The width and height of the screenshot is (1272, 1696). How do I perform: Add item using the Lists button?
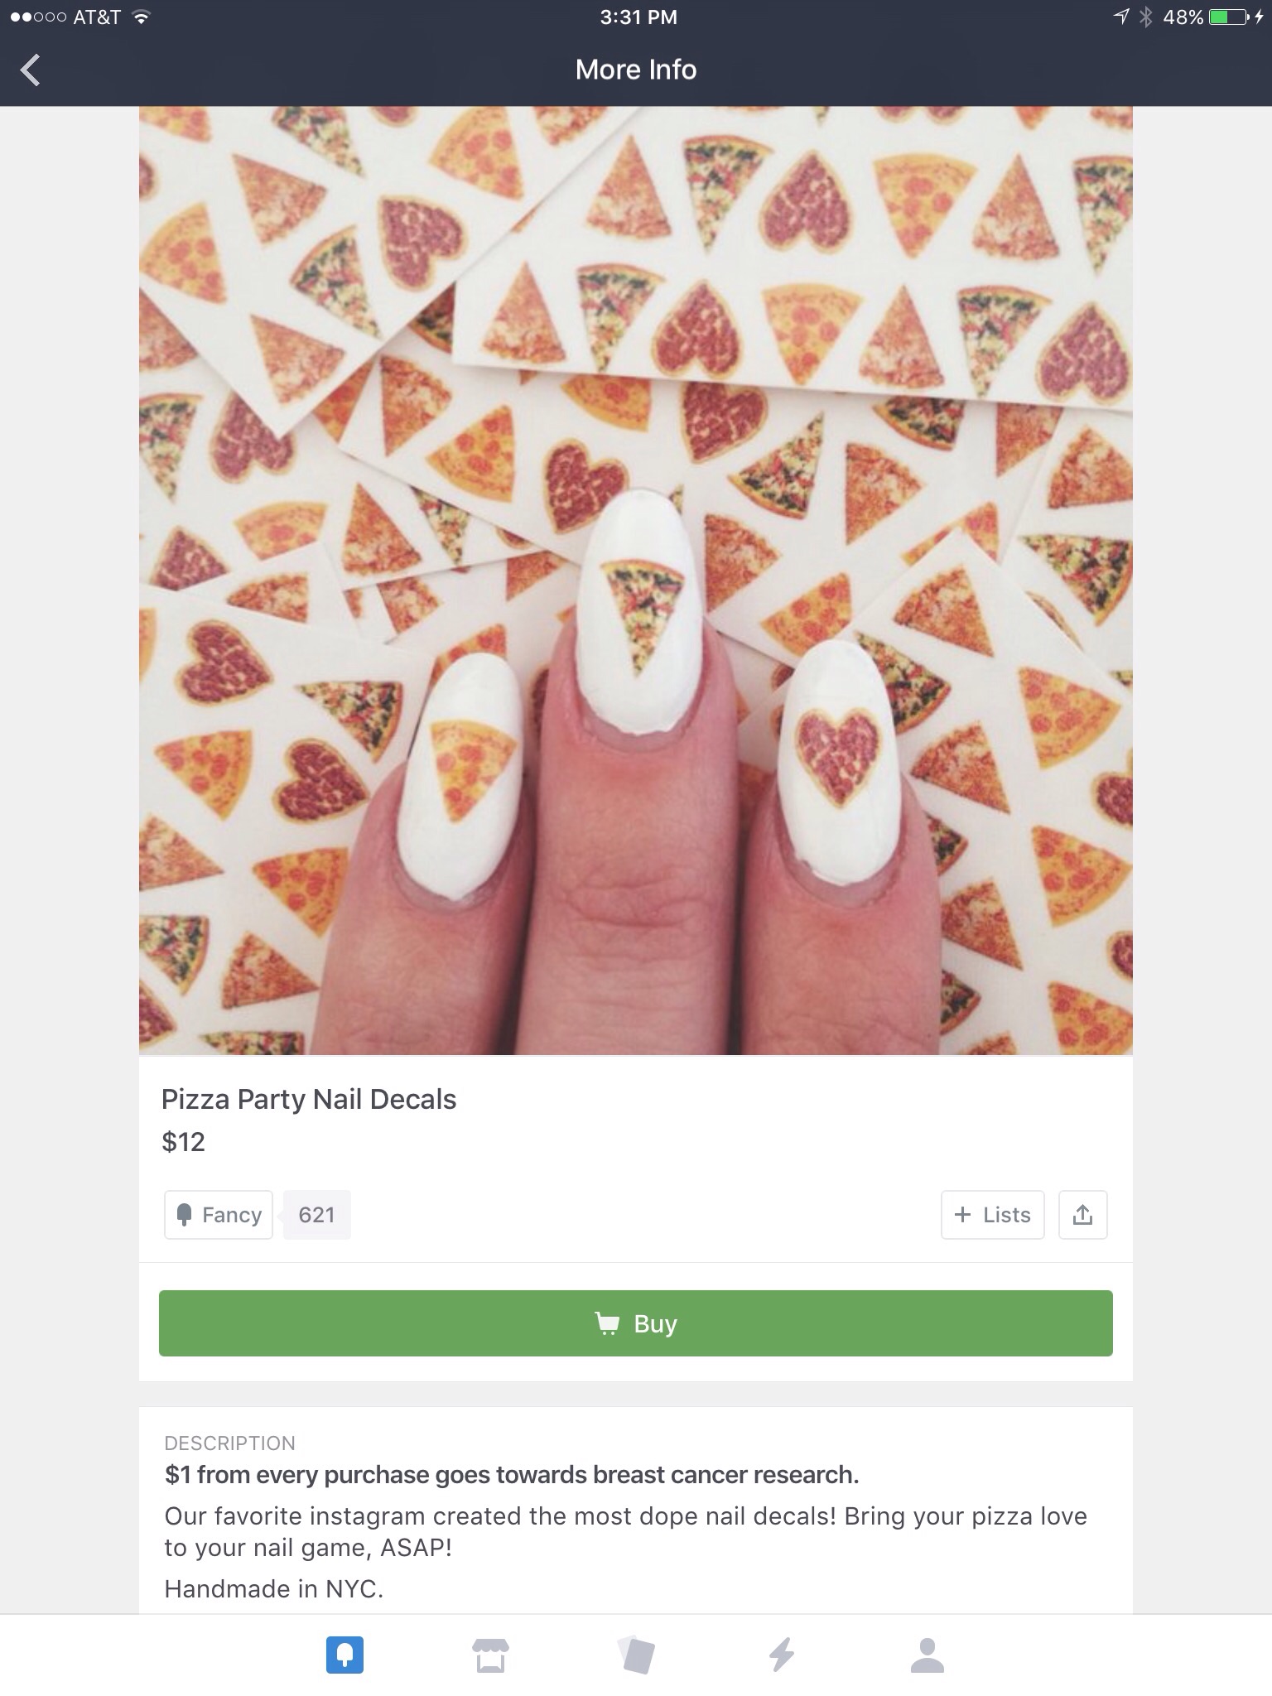[992, 1215]
